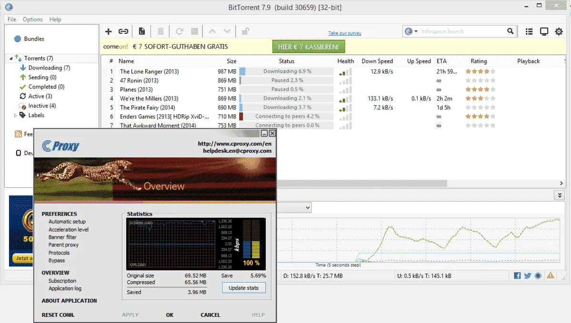
Task: Click the Start torrent circular arrow icon
Action: pyautogui.click(x=179, y=32)
